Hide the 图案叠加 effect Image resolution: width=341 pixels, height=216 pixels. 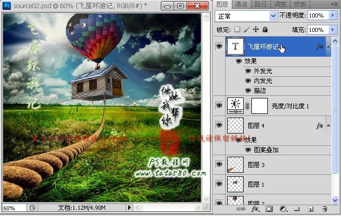pos(248,150)
